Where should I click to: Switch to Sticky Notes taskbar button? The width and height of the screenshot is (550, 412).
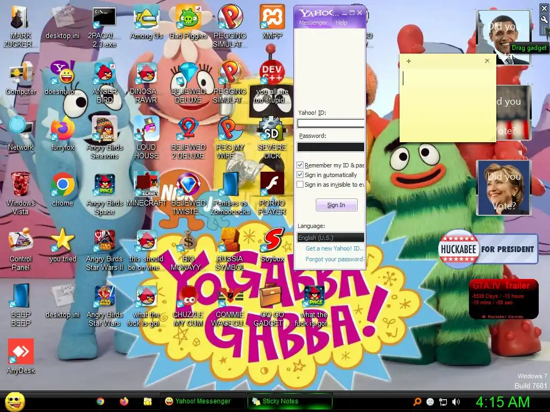point(290,401)
